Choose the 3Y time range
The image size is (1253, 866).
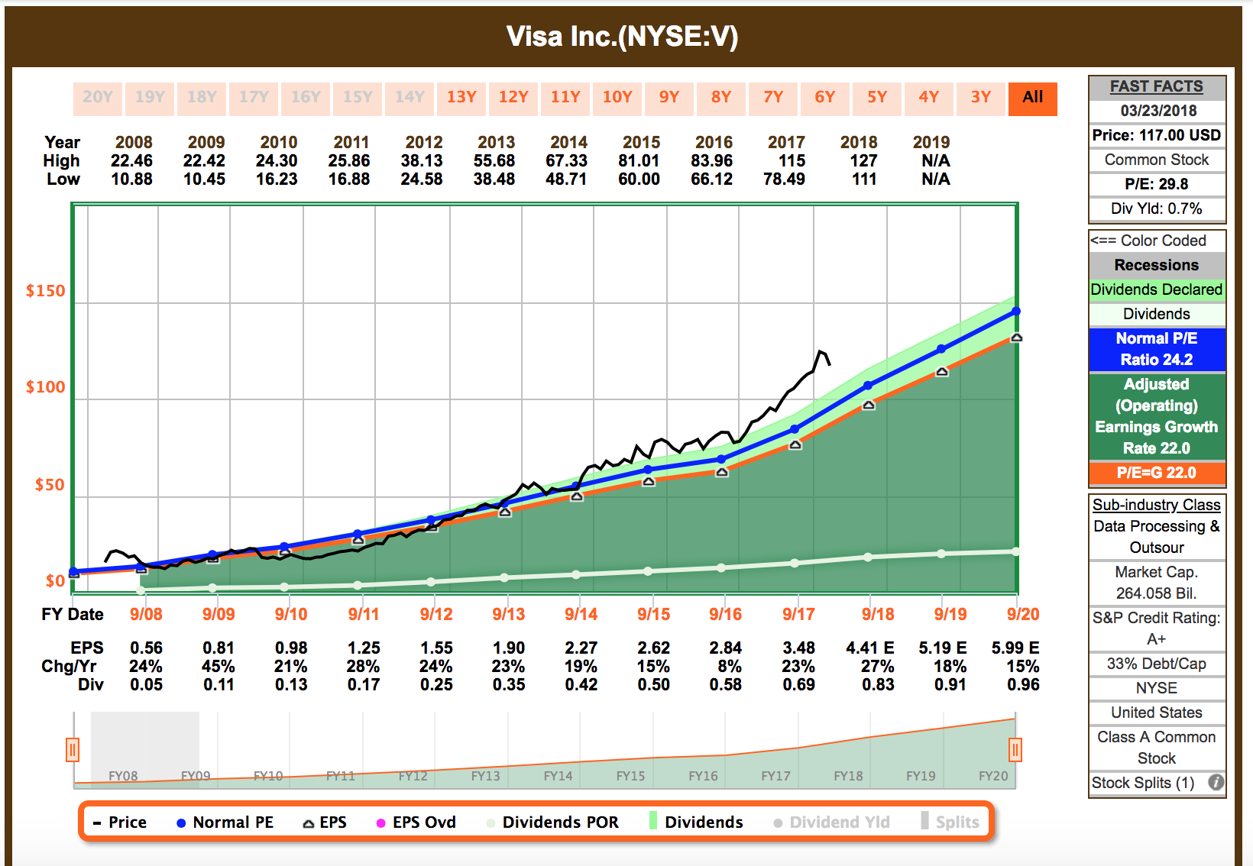coord(981,99)
